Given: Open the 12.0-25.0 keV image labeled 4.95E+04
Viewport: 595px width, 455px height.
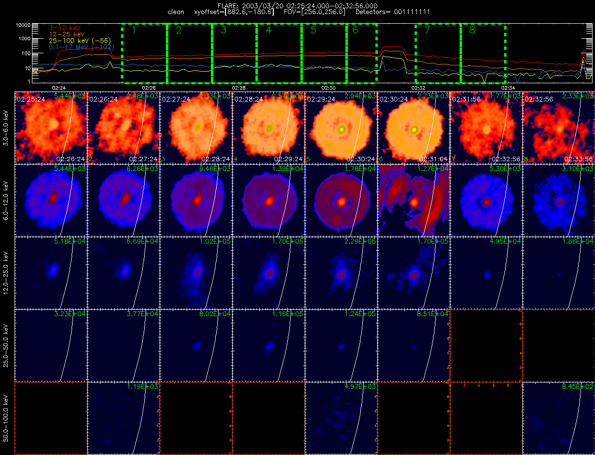Looking at the screenshot, I should 487,273.
